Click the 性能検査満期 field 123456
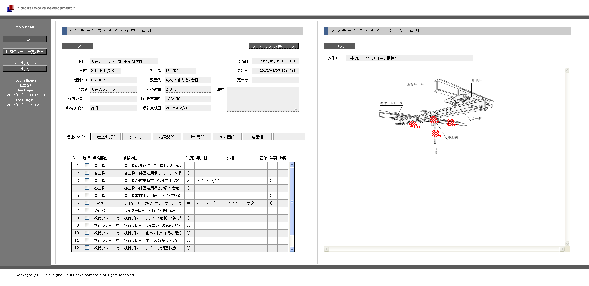589x286 pixels. tap(188, 99)
